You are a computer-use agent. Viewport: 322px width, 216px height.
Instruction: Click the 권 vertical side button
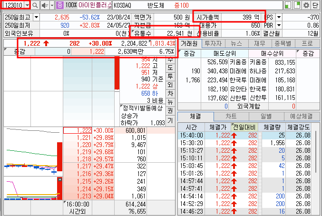coord(170,111)
